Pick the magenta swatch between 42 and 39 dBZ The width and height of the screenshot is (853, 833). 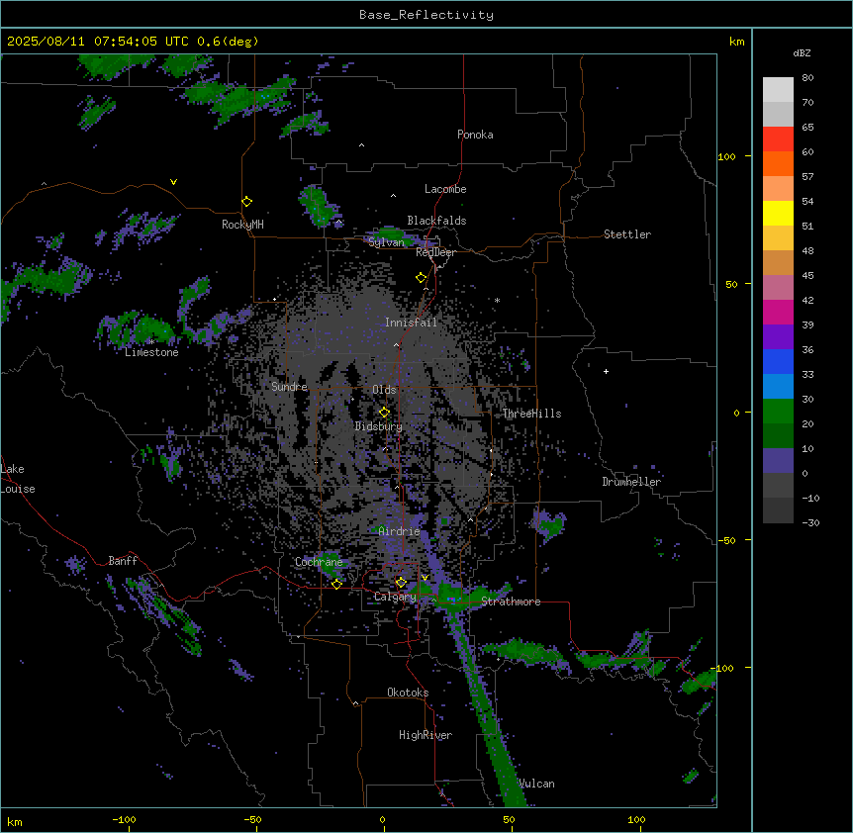[x=778, y=312]
